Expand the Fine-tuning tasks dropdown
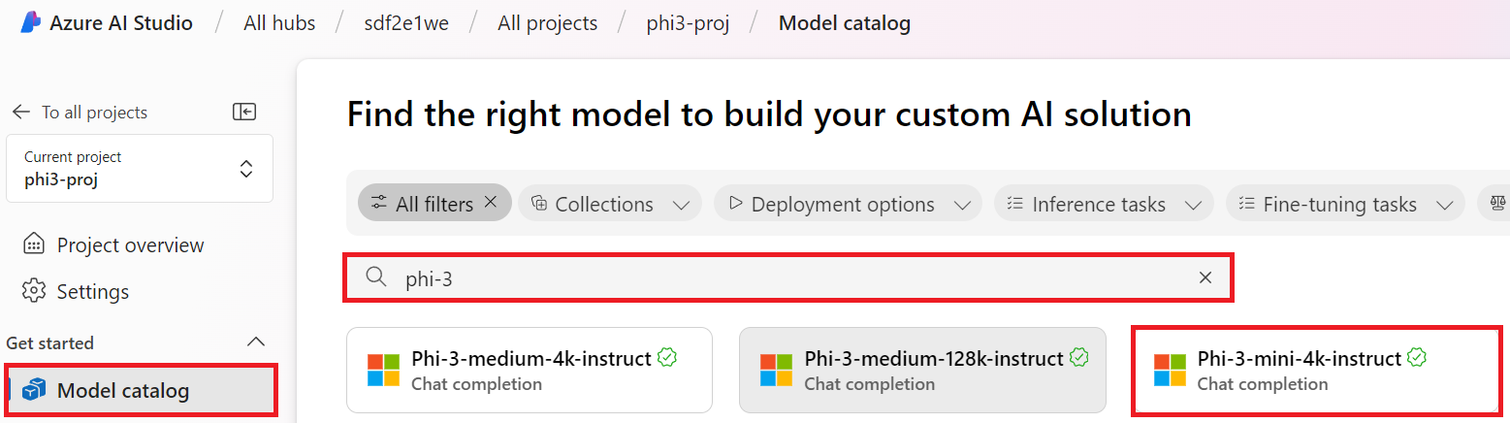 tap(1444, 205)
